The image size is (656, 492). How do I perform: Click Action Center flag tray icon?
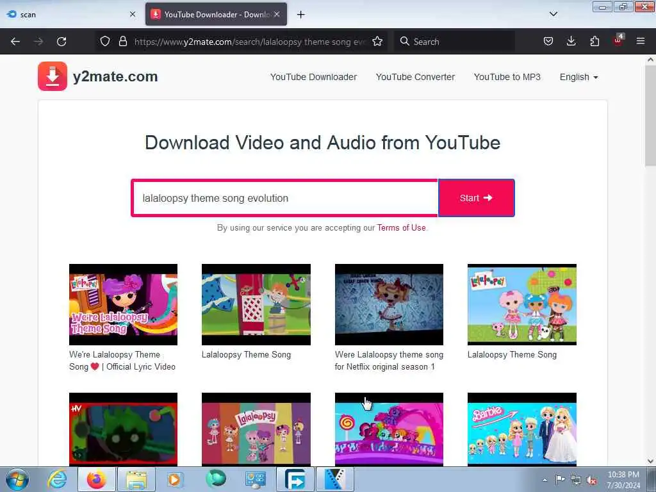560,479
